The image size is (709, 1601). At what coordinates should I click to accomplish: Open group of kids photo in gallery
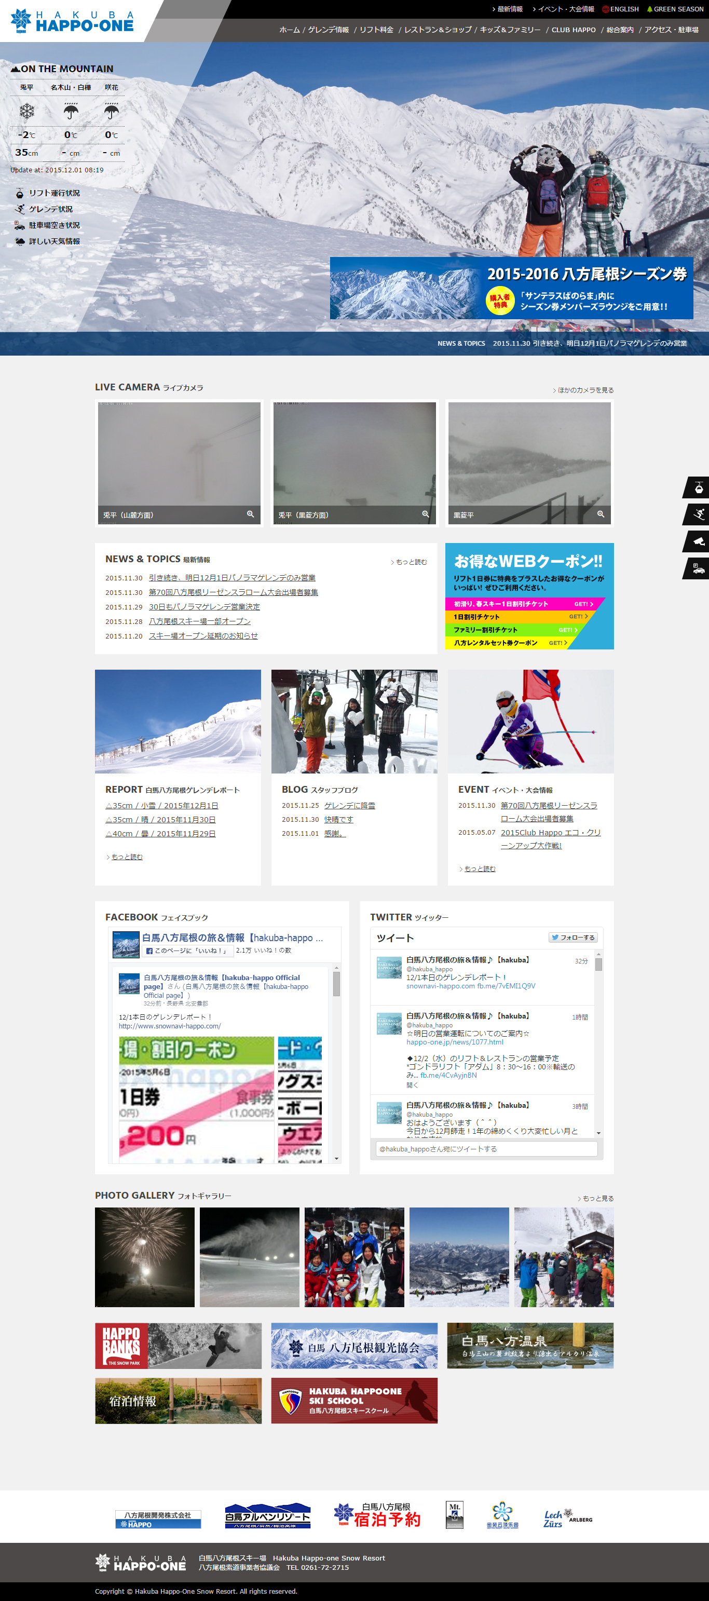coord(354,1257)
